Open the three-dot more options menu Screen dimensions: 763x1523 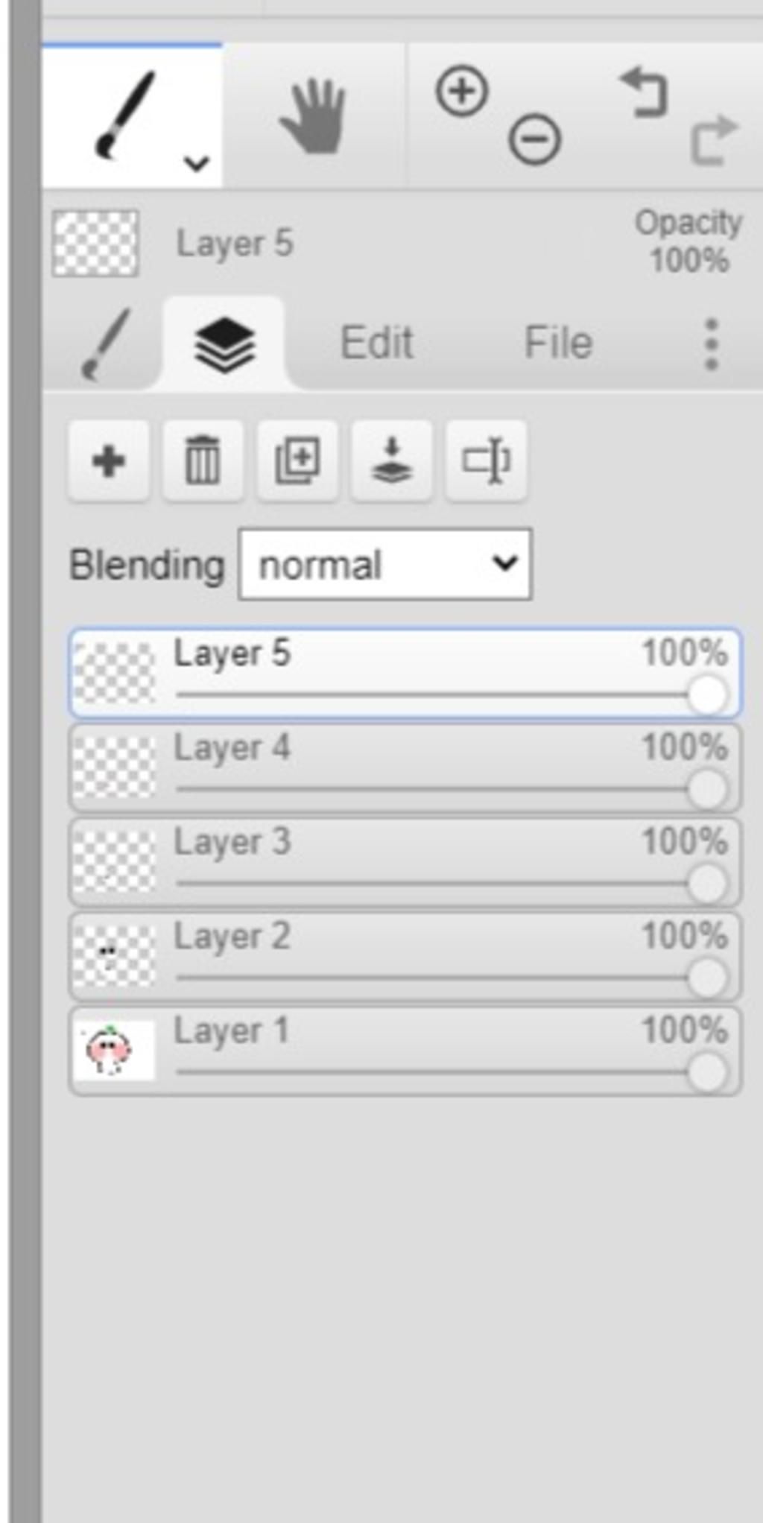[x=712, y=344]
